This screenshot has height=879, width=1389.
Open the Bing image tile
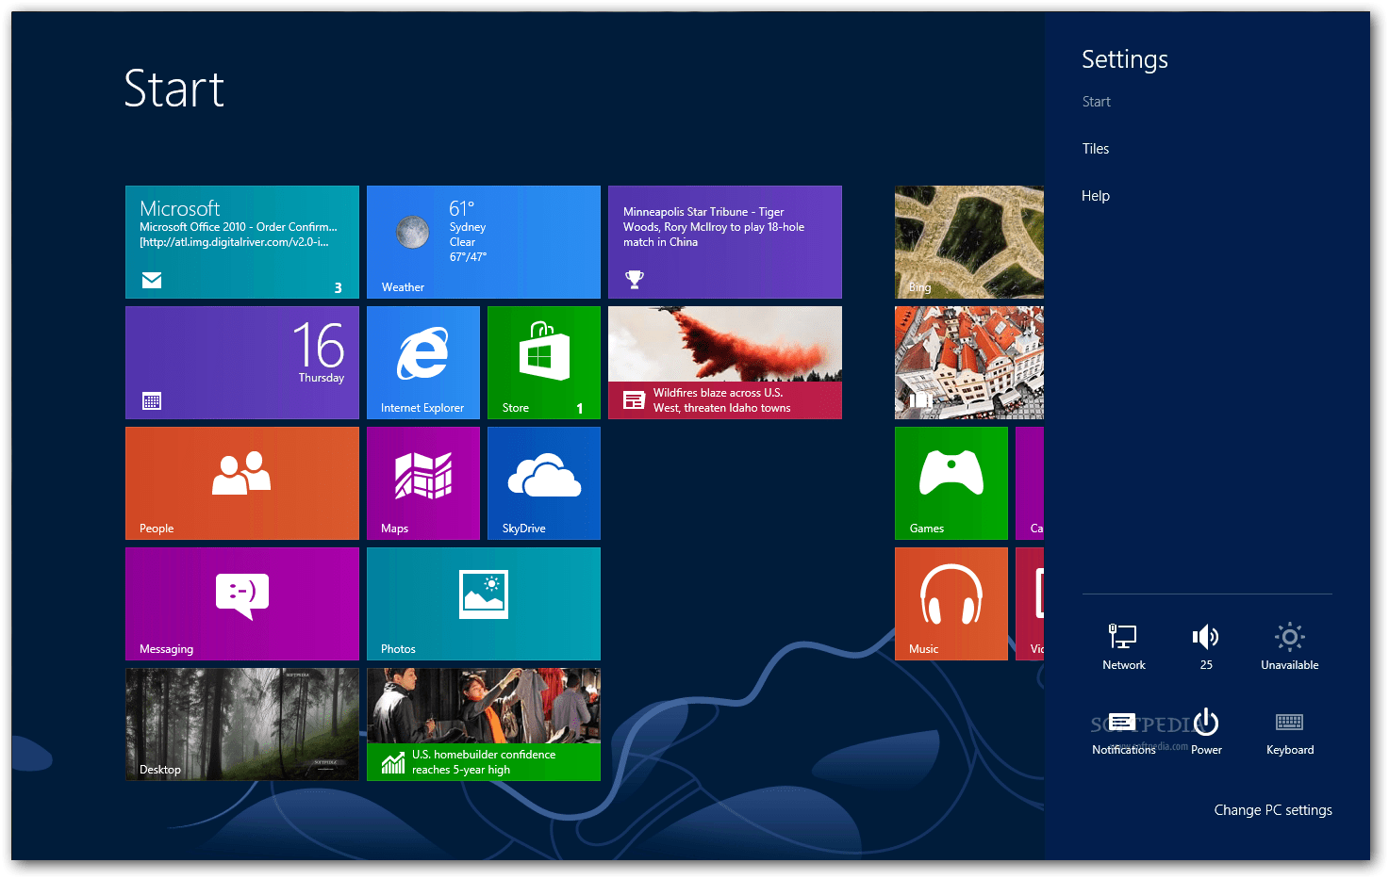(969, 242)
